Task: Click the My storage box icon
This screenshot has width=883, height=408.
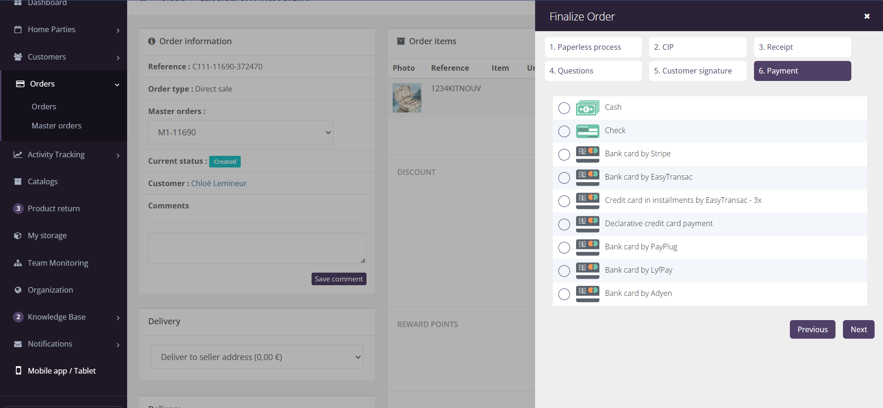Action: (x=18, y=235)
